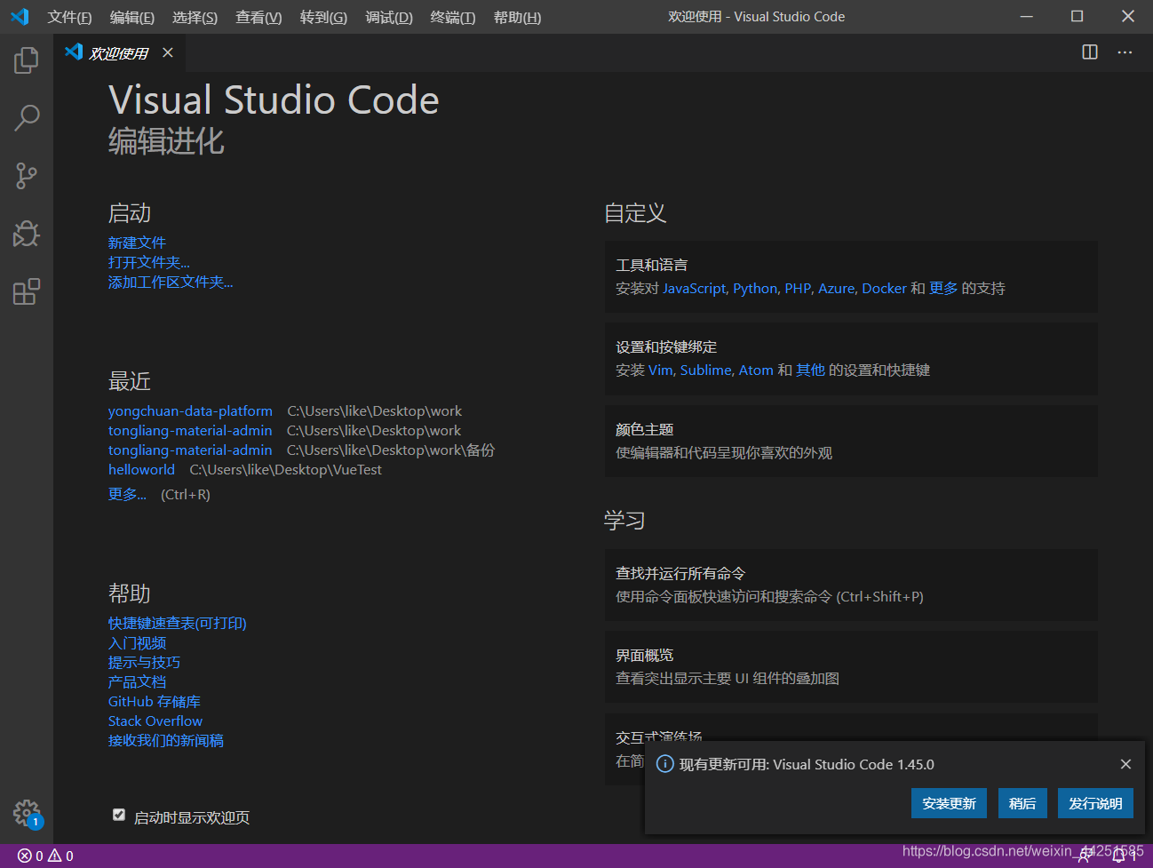The width and height of the screenshot is (1153, 868).
Task: Click the VS Code logo in title bar
Action: (20, 16)
